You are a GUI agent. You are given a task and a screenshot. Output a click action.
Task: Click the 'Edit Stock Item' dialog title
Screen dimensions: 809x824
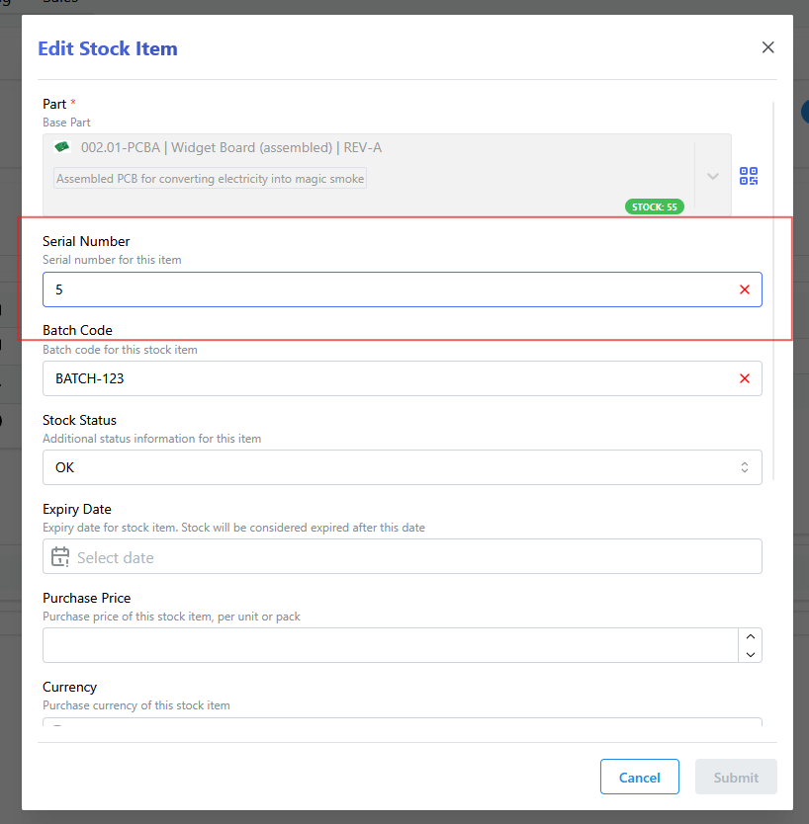point(108,48)
